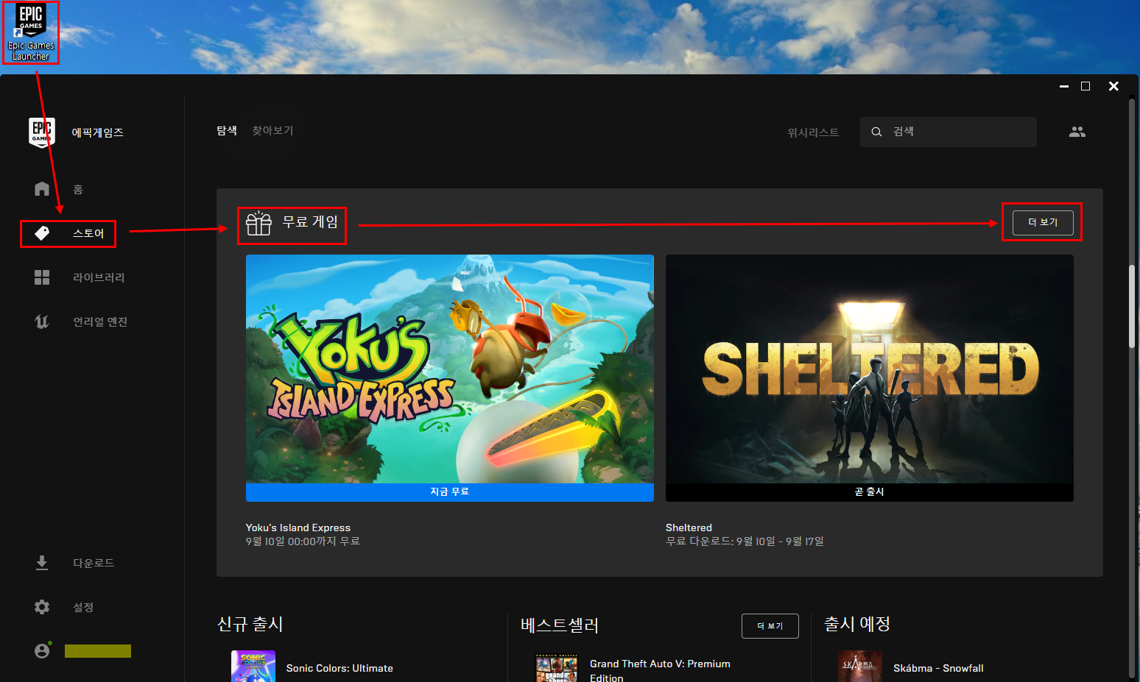The image size is (1140, 682).
Task: Click 더 보기 button in free games section
Action: tap(1043, 222)
